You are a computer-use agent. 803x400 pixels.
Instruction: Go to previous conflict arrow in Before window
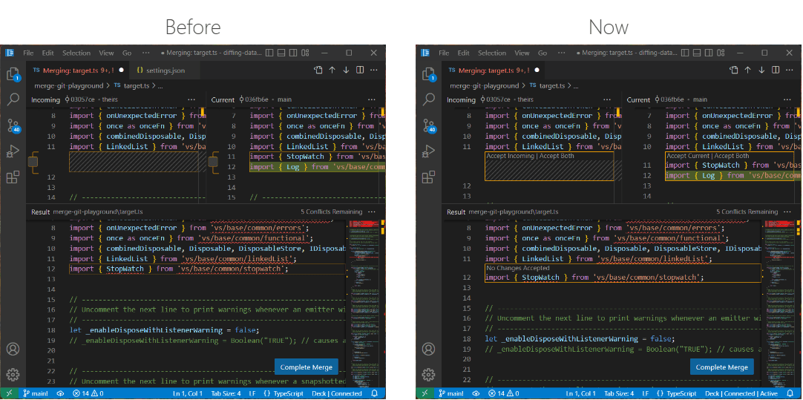(x=332, y=71)
